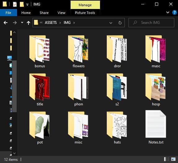Open the recent locations dropdown arrow
178x163 pixels.
22,23
